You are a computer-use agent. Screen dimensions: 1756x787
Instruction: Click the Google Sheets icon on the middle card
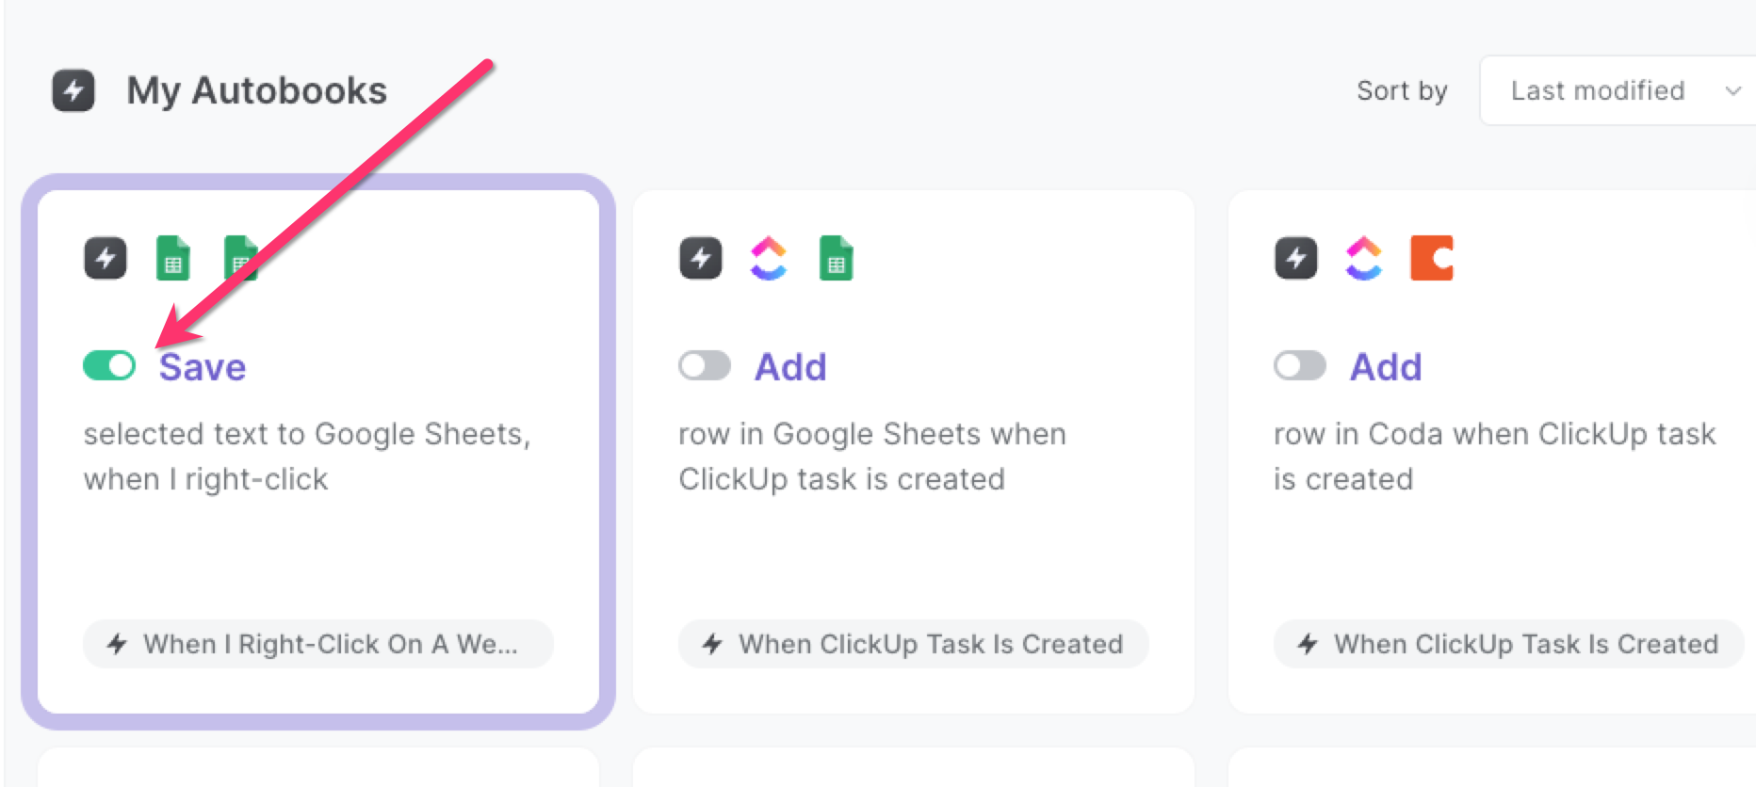pos(837,259)
